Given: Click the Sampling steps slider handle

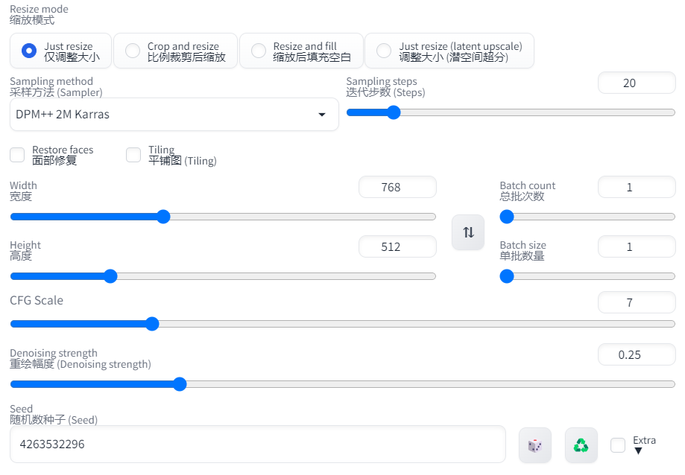Looking at the screenshot, I should pos(394,112).
